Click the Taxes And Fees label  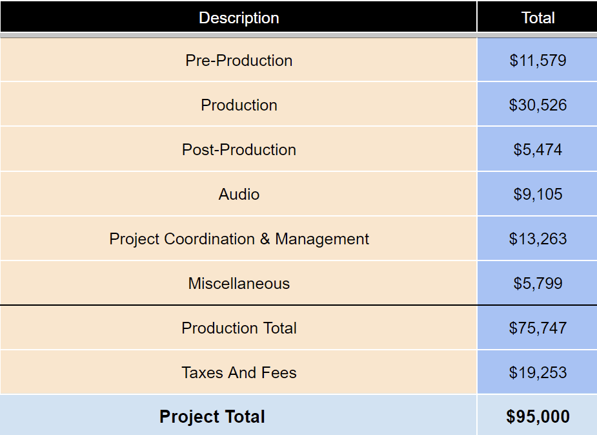[239, 373]
